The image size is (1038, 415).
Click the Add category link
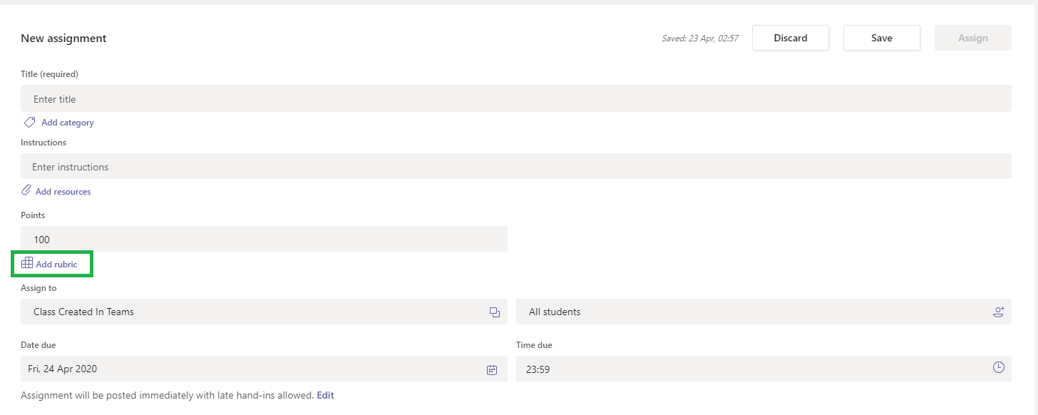click(68, 123)
